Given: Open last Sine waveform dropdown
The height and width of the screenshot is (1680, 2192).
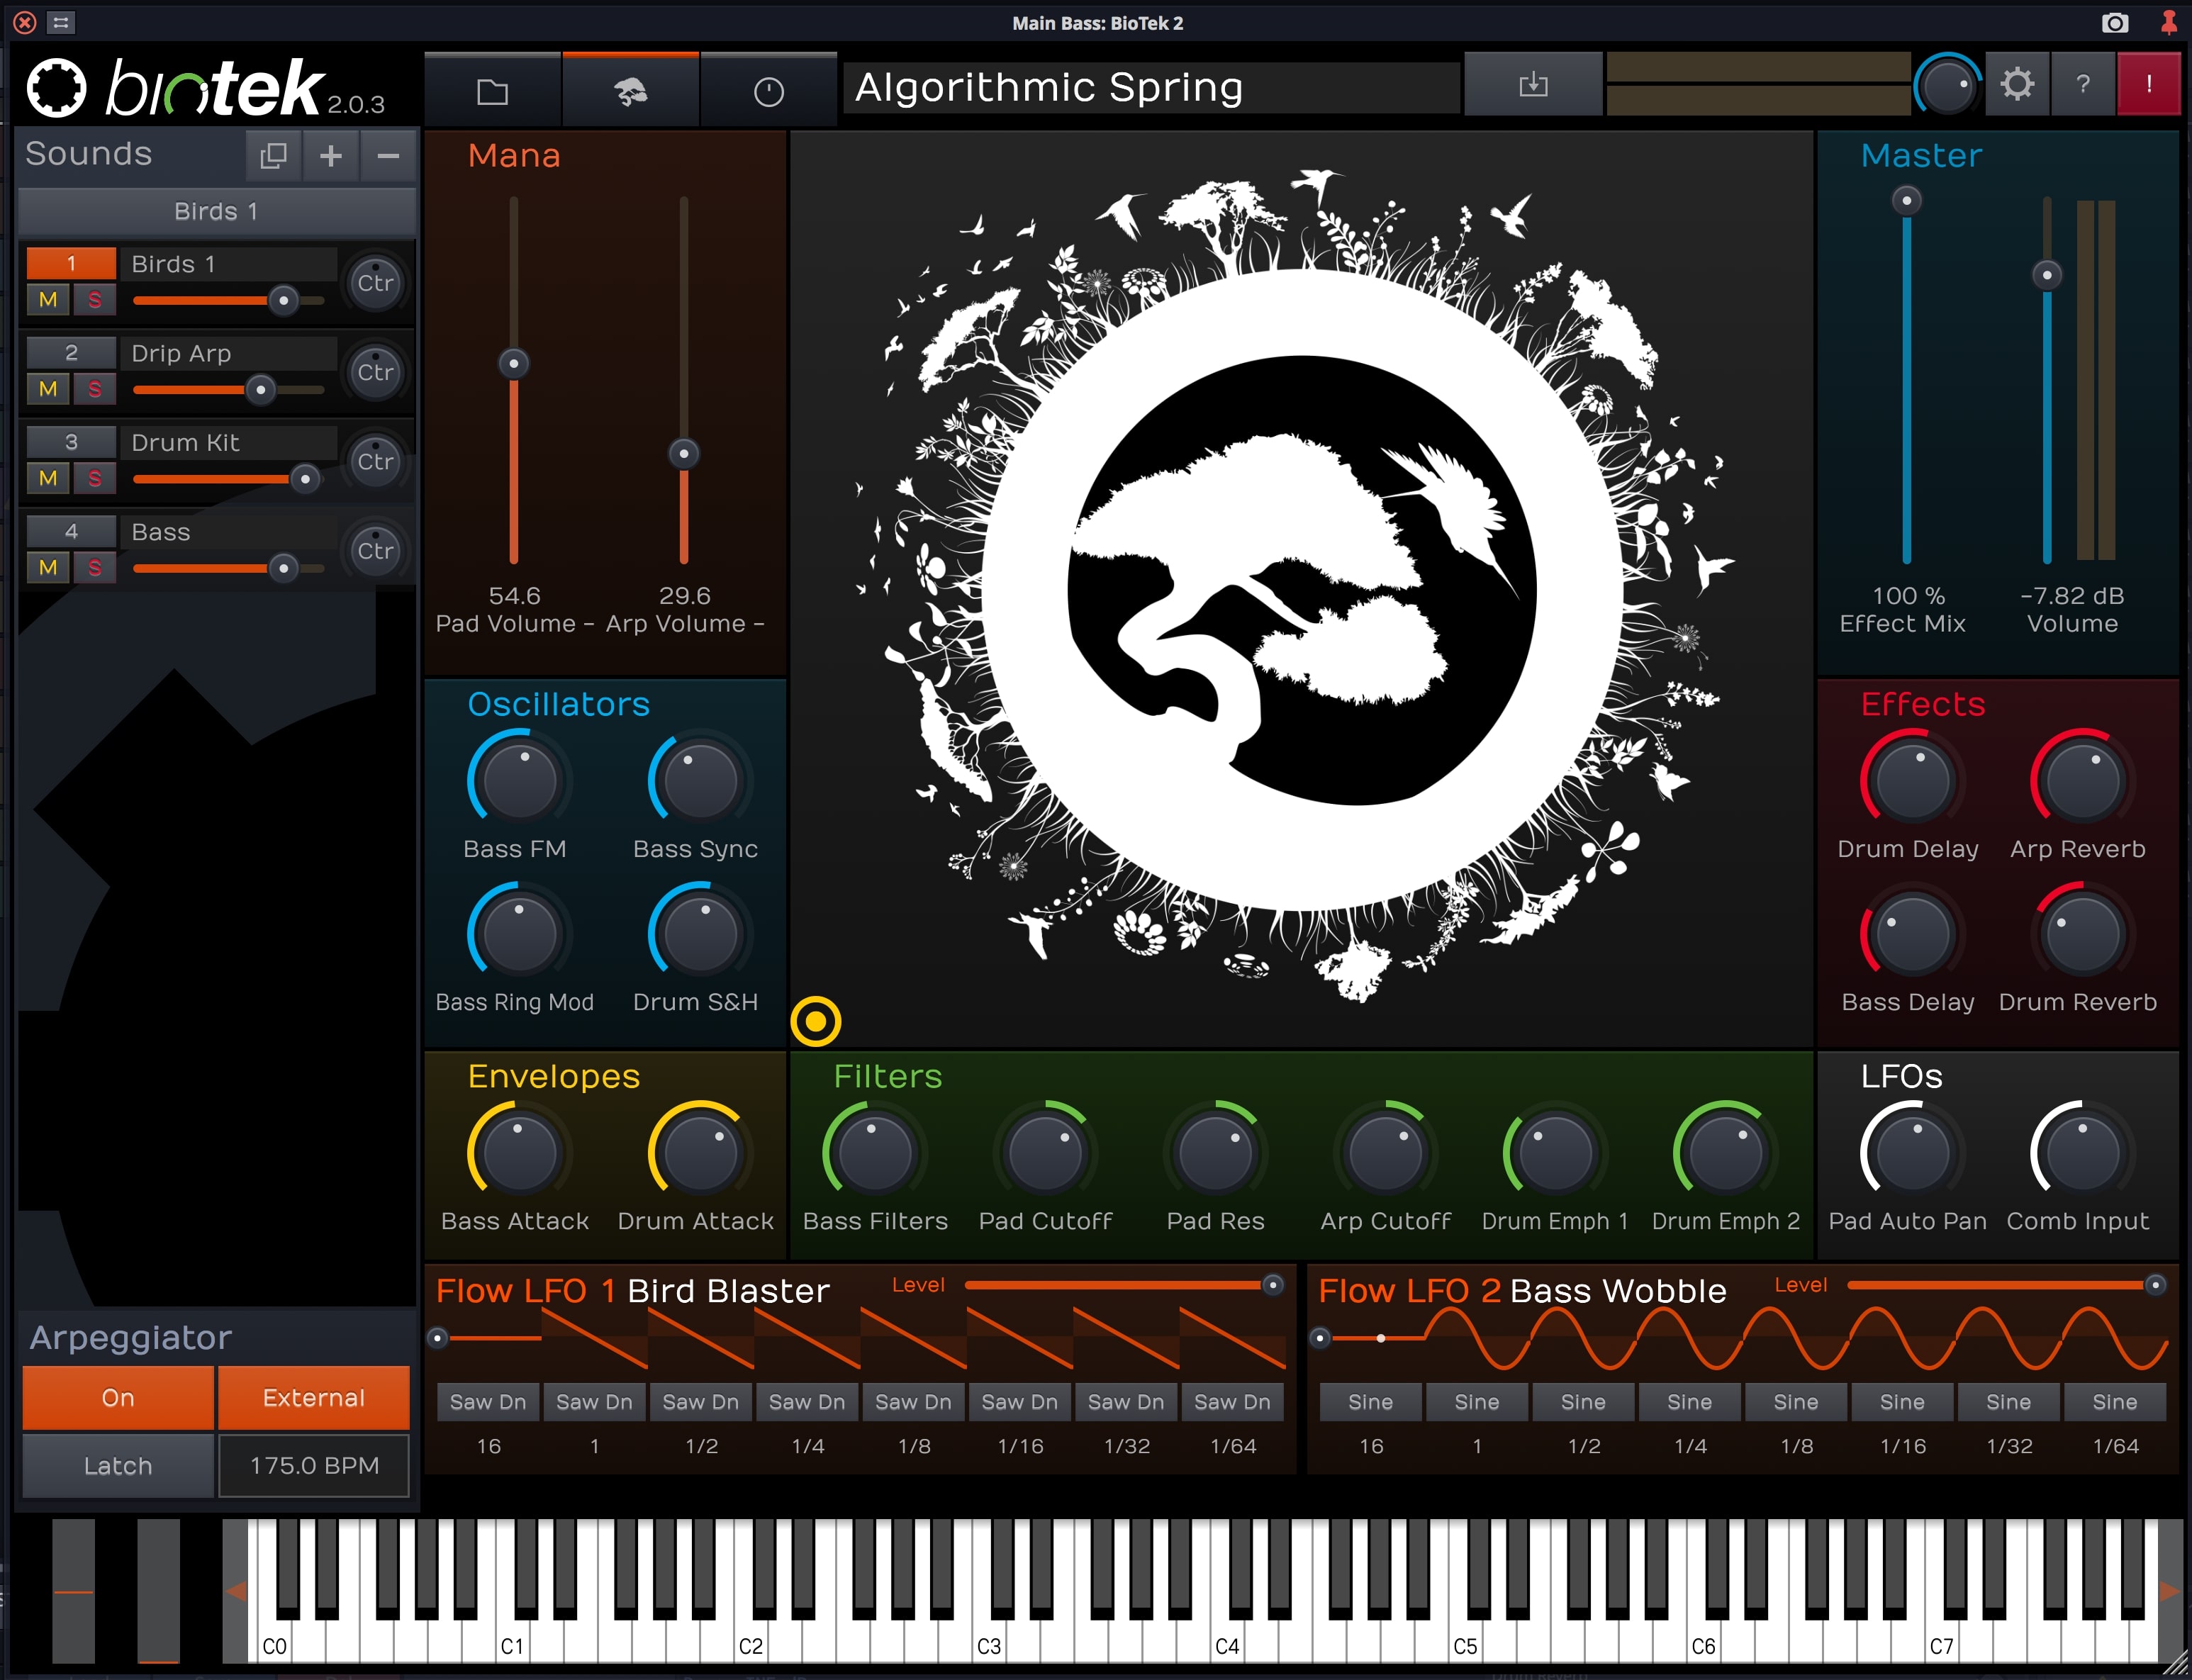Looking at the screenshot, I should click(x=2114, y=1402).
